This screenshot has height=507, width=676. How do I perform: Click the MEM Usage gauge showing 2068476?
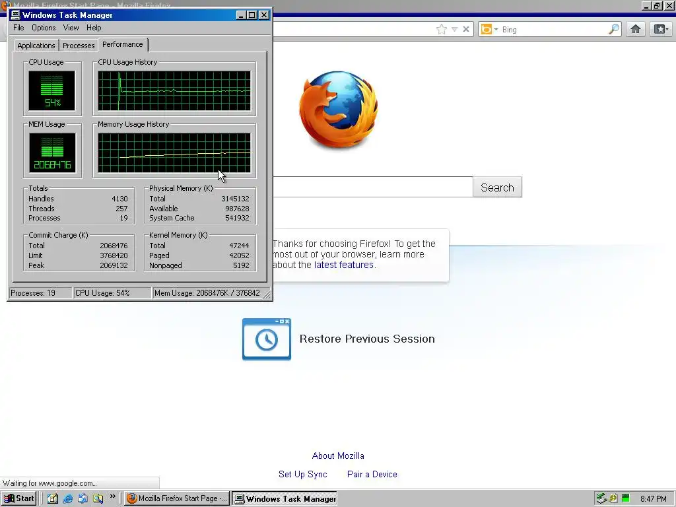[x=52, y=152]
